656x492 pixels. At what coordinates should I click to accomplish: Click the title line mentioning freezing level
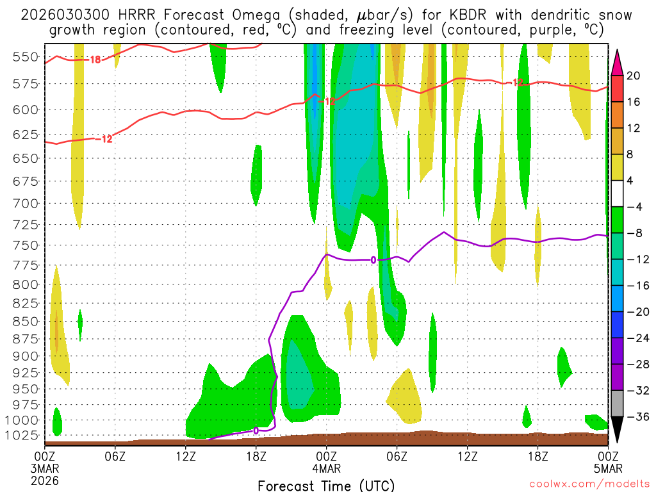pos(326,30)
